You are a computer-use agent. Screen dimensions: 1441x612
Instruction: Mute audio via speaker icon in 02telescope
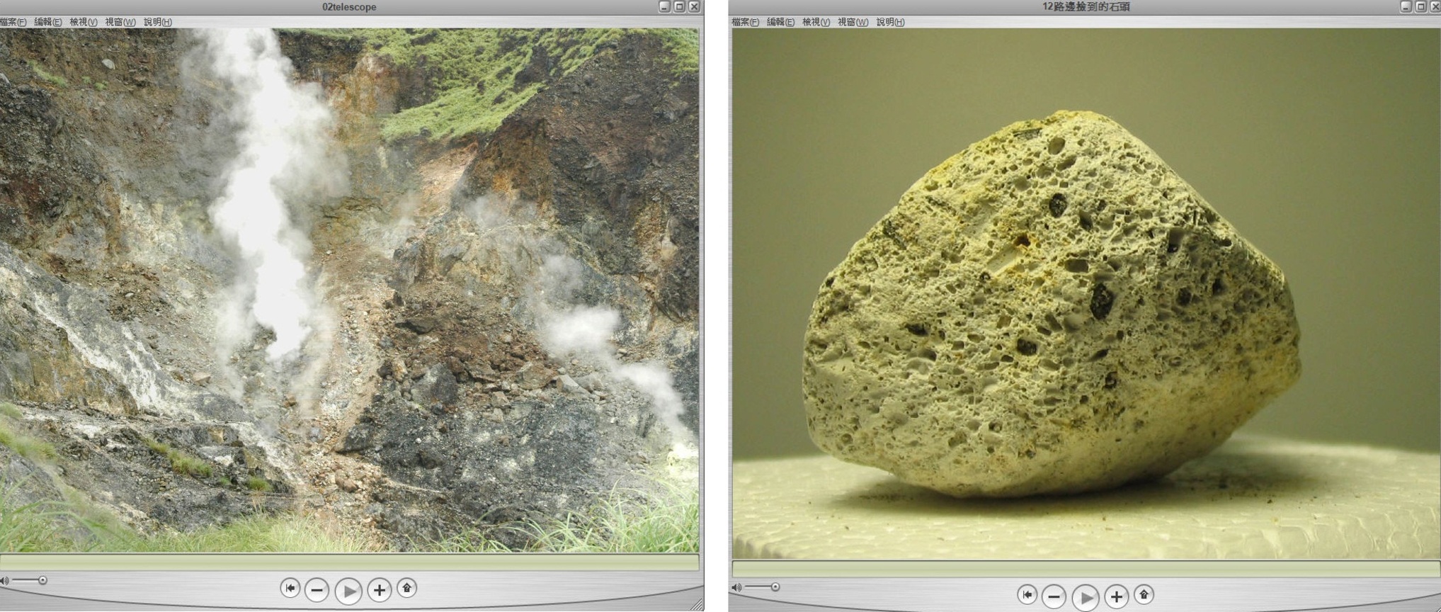[4, 581]
